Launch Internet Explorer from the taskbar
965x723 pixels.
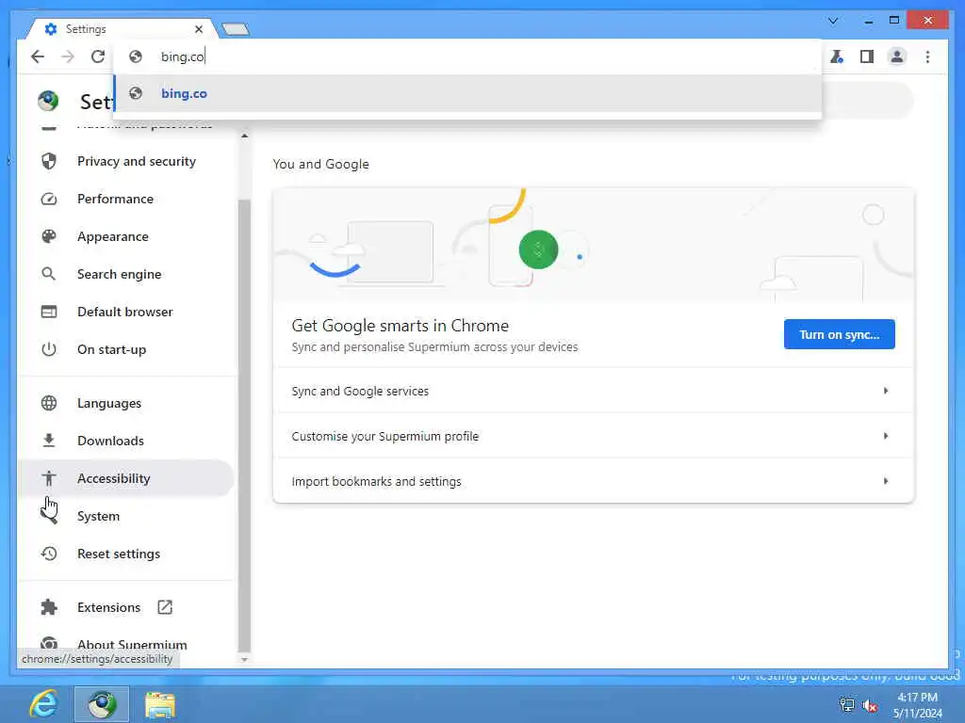(x=43, y=704)
